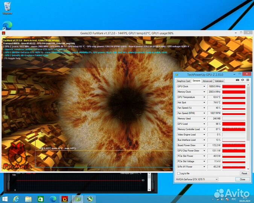This screenshot has height=203, width=254.
Task: Switch to the Validation tab
Action: [x=219, y=81]
